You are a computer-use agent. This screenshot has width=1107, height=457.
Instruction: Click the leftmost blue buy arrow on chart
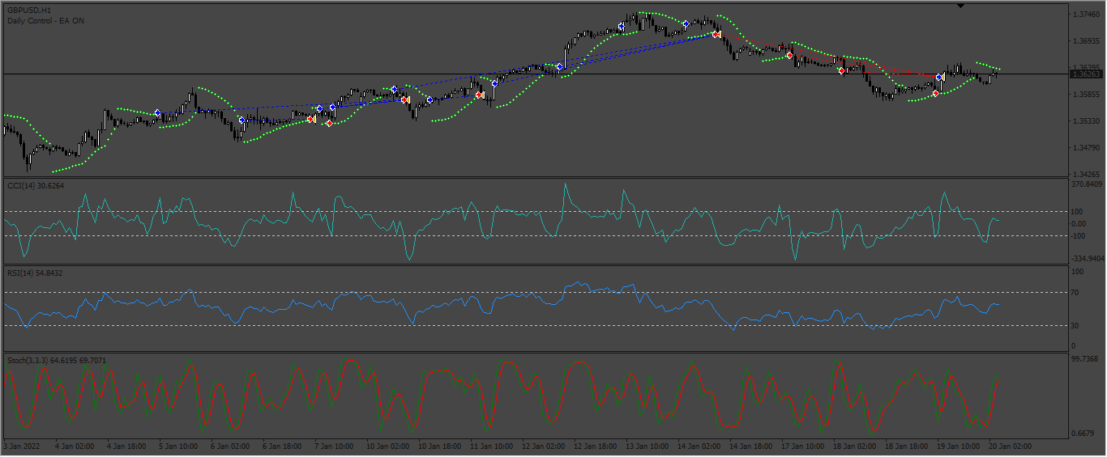click(157, 112)
